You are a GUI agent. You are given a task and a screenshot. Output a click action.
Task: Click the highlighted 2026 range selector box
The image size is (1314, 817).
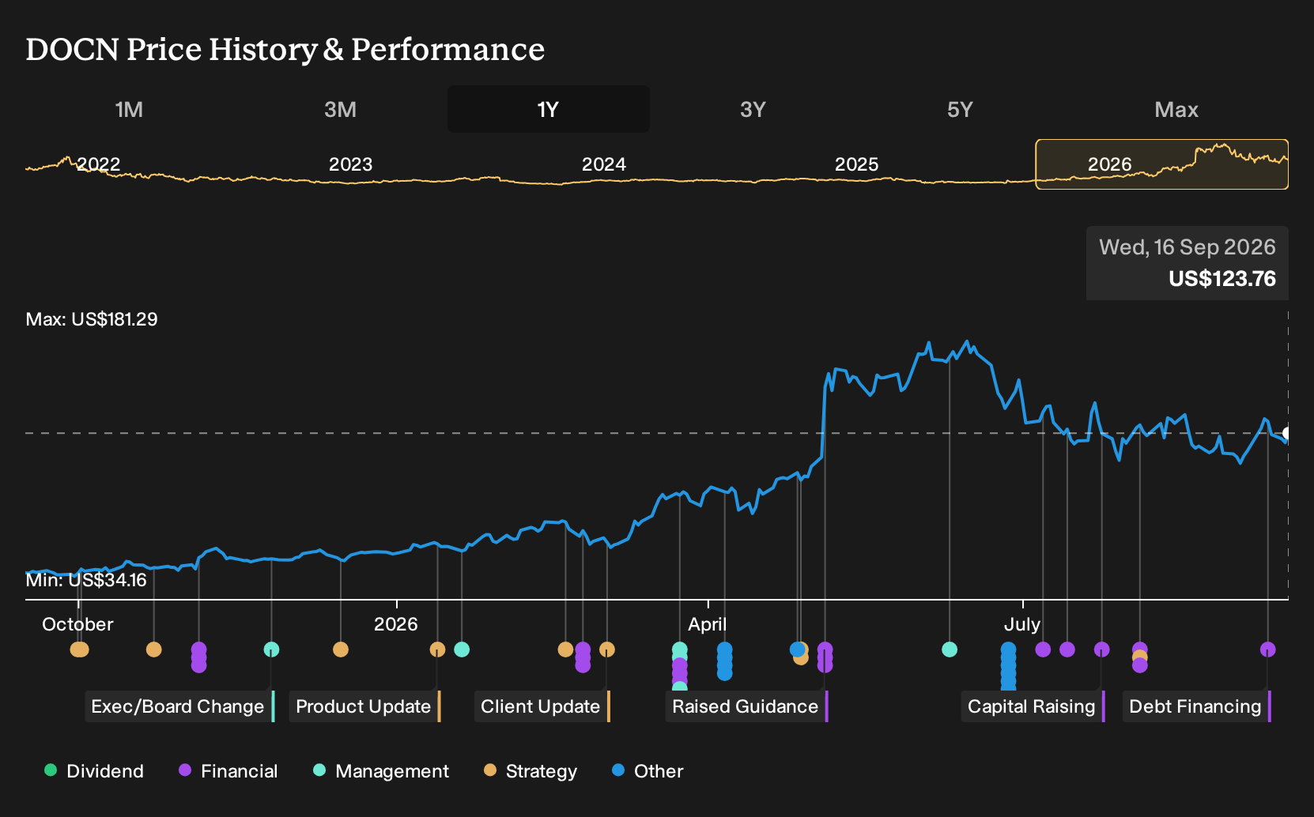pos(1162,164)
